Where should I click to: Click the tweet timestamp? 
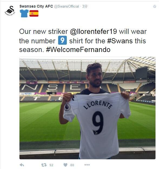[x=85, y=6]
